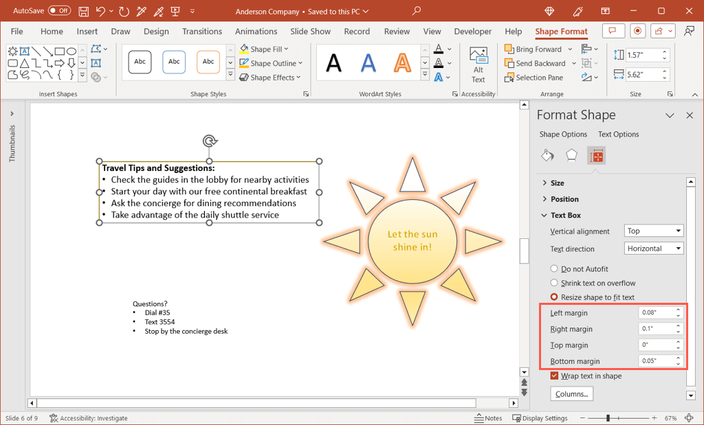This screenshot has height=425, width=704.
Task: Choose Shrink text on overflow
Action: (x=554, y=283)
